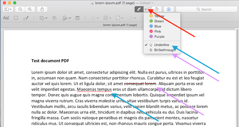Toggle the Markup toolbar button
The width and height of the screenshot is (239, 127).
click(169, 9)
